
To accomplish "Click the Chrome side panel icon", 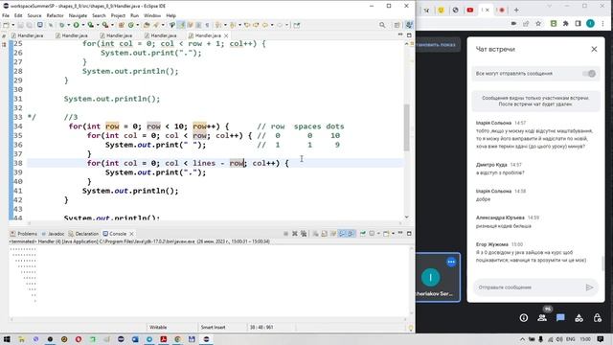I will [579, 23].
